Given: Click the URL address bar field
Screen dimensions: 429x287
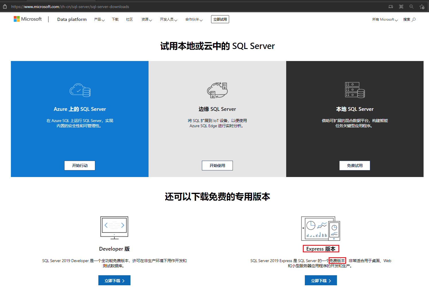Looking at the screenshot, I should pyautogui.click(x=172, y=7).
